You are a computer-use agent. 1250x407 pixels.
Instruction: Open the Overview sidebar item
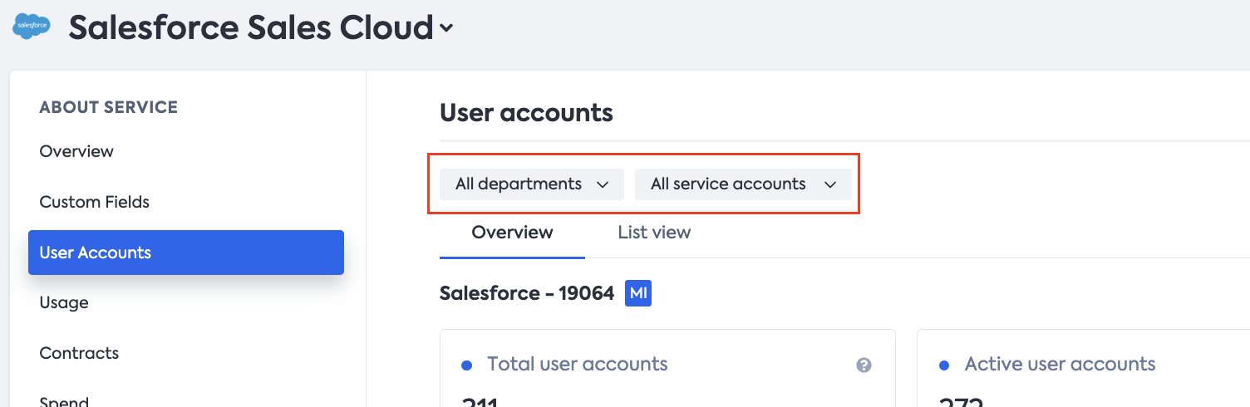pos(76,151)
